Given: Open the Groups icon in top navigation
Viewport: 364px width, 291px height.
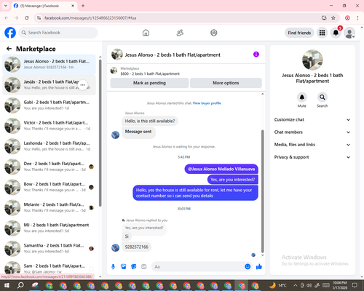Looking at the screenshot, I should pos(214,33).
